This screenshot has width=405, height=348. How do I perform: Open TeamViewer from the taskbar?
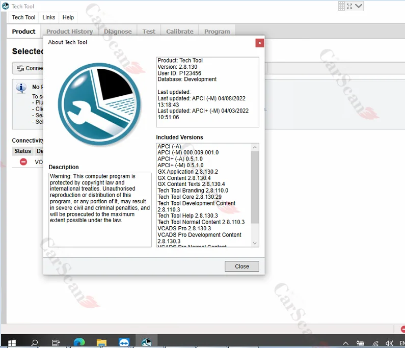tap(124, 342)
